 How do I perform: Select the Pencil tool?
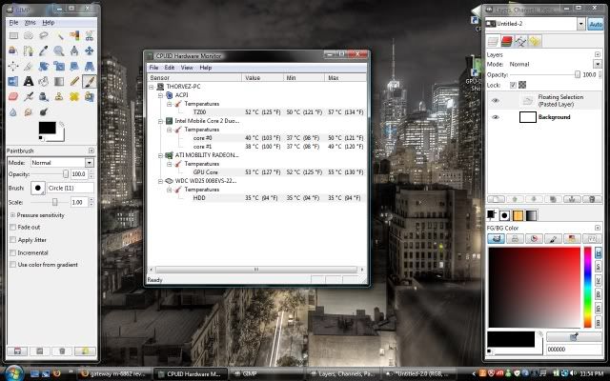(x=74, y=81)
